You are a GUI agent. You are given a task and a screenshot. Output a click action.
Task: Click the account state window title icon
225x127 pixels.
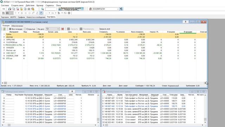tap(3, 22)
